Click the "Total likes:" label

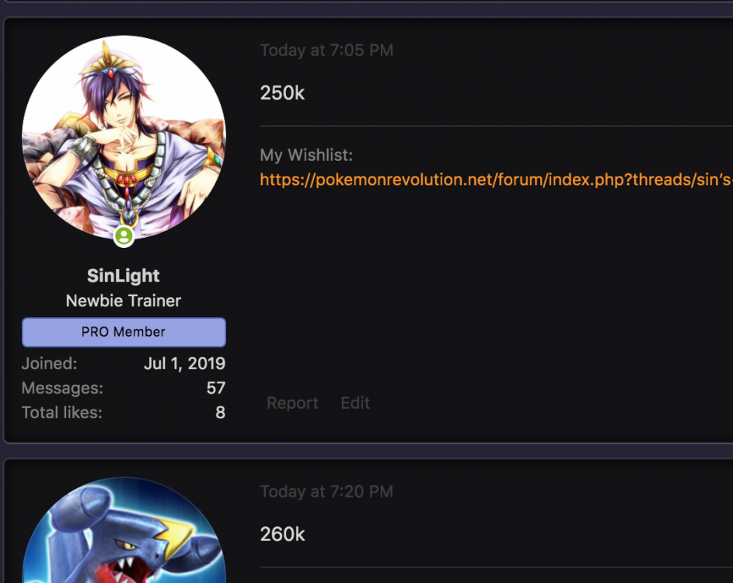pyautogui.click(x=61, y=413)
